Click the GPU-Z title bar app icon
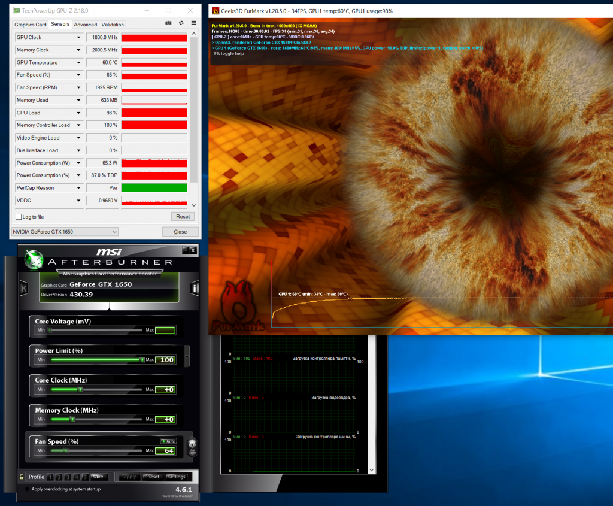613x506 pixels. coord(16,11)
